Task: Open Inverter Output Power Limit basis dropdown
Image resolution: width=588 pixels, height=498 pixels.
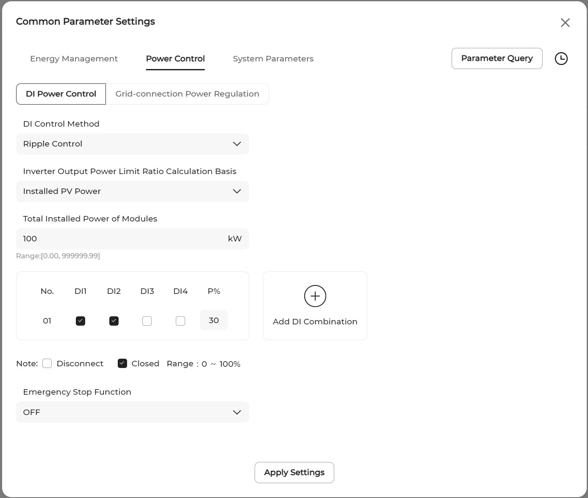Action: pos(132,191)
